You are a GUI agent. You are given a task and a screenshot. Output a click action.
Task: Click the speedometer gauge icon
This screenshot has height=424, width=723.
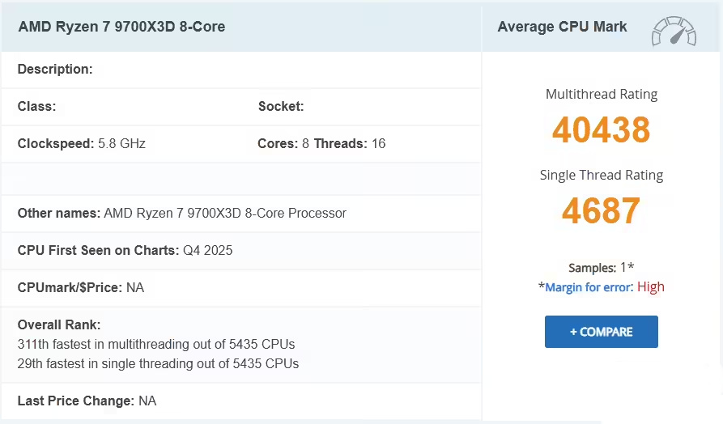[x=674, y=31]
